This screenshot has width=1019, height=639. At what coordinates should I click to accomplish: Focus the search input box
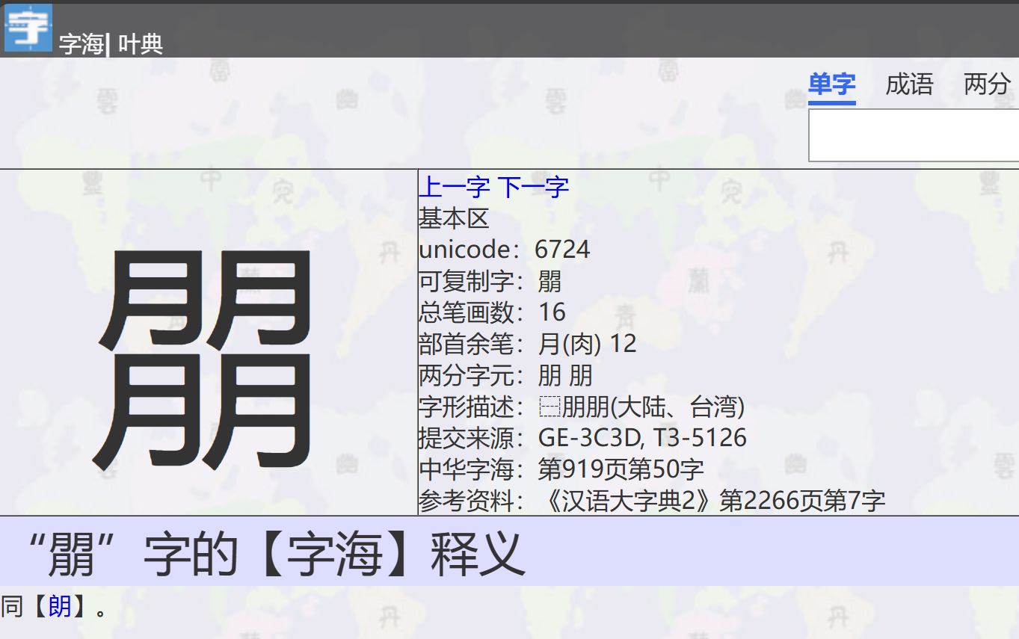click(914, 135)
